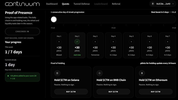This screenshot has height=100, width=178.
Task: Click the green star icon in the points notification
Action: [8, 76]
